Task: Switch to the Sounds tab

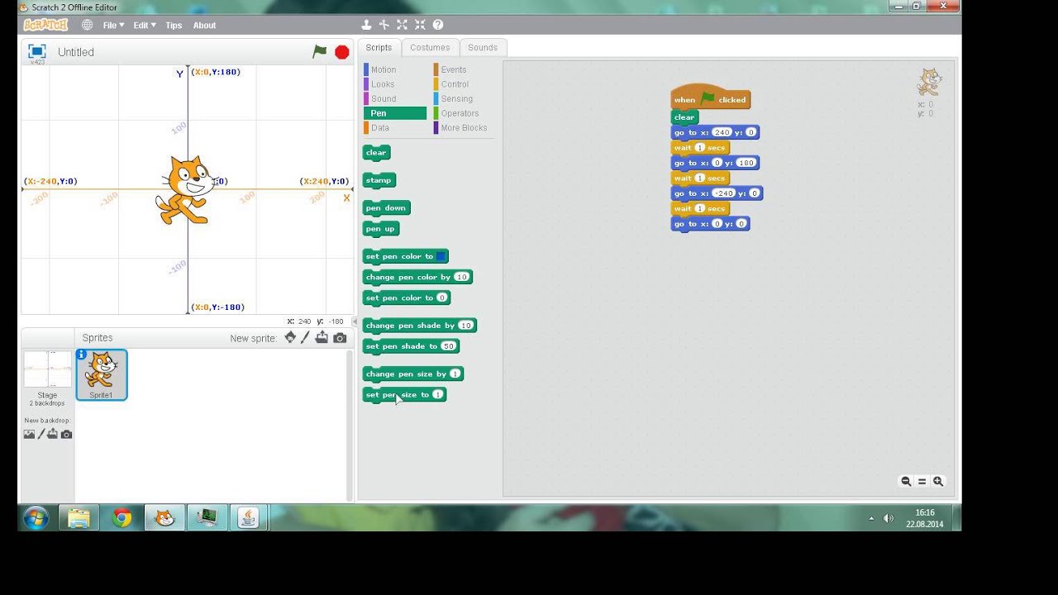Action: point(483,48)
